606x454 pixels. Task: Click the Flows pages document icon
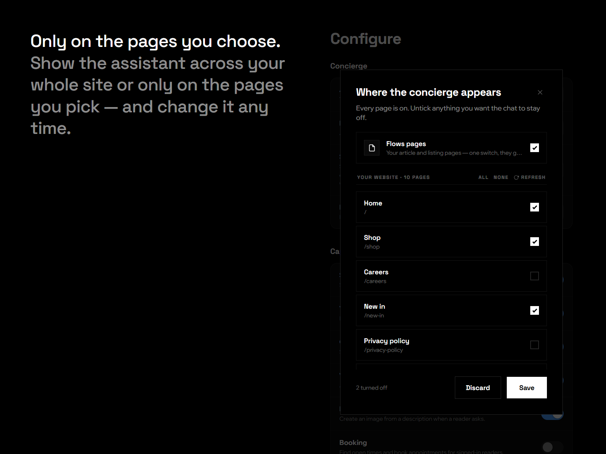[372, 148]
